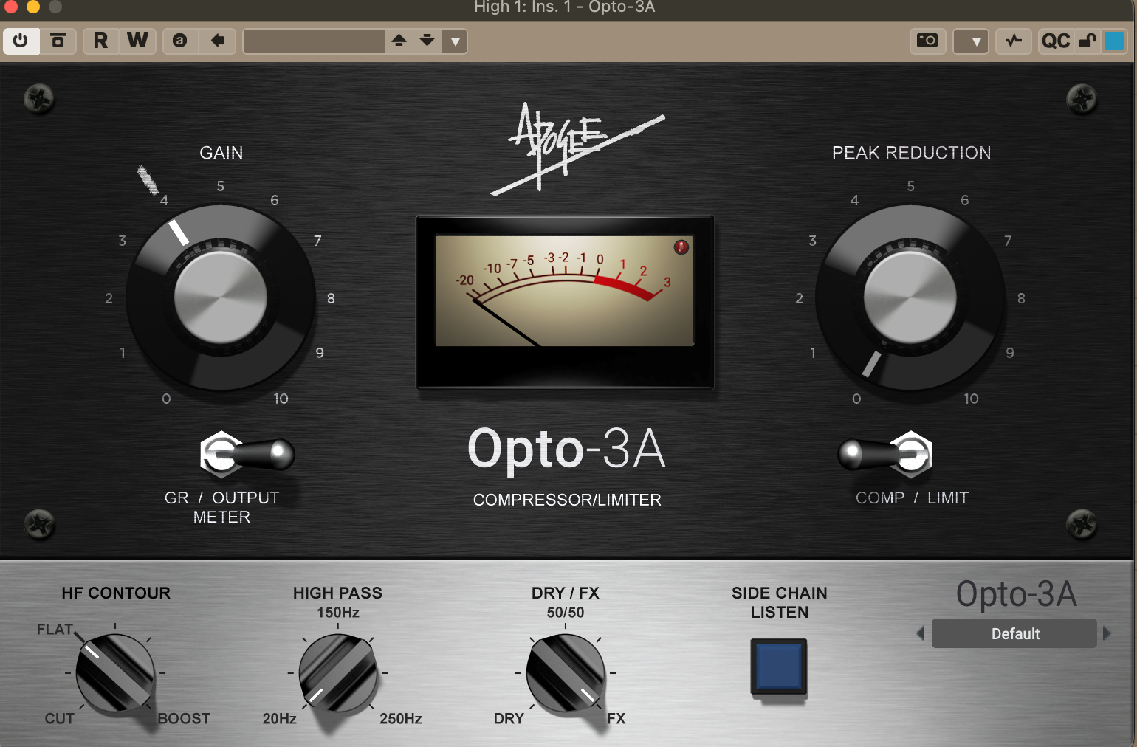
Task: Click the FLAT label on HF contour
Action: click(x=55, y=629)
